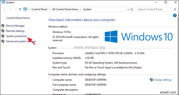179x95 pixels.
Task: Expand chevron after All Control Panel Items
Action: click(81, 9)
